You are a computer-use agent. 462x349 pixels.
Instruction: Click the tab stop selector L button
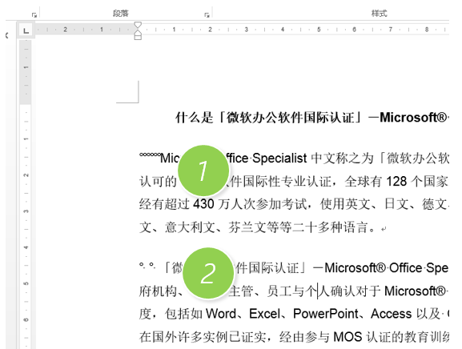26,30
